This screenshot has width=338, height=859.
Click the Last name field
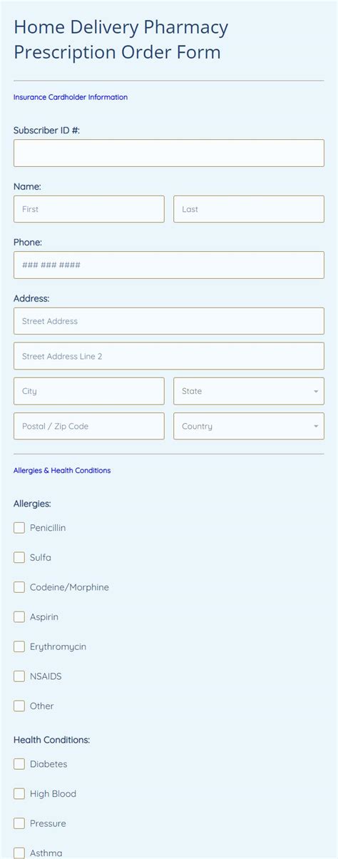(249, 209)
